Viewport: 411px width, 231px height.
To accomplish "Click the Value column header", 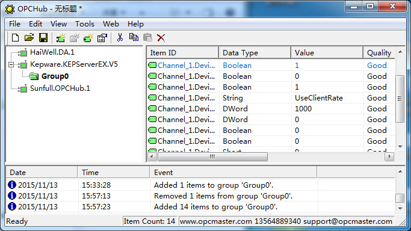I will (327, 53).
